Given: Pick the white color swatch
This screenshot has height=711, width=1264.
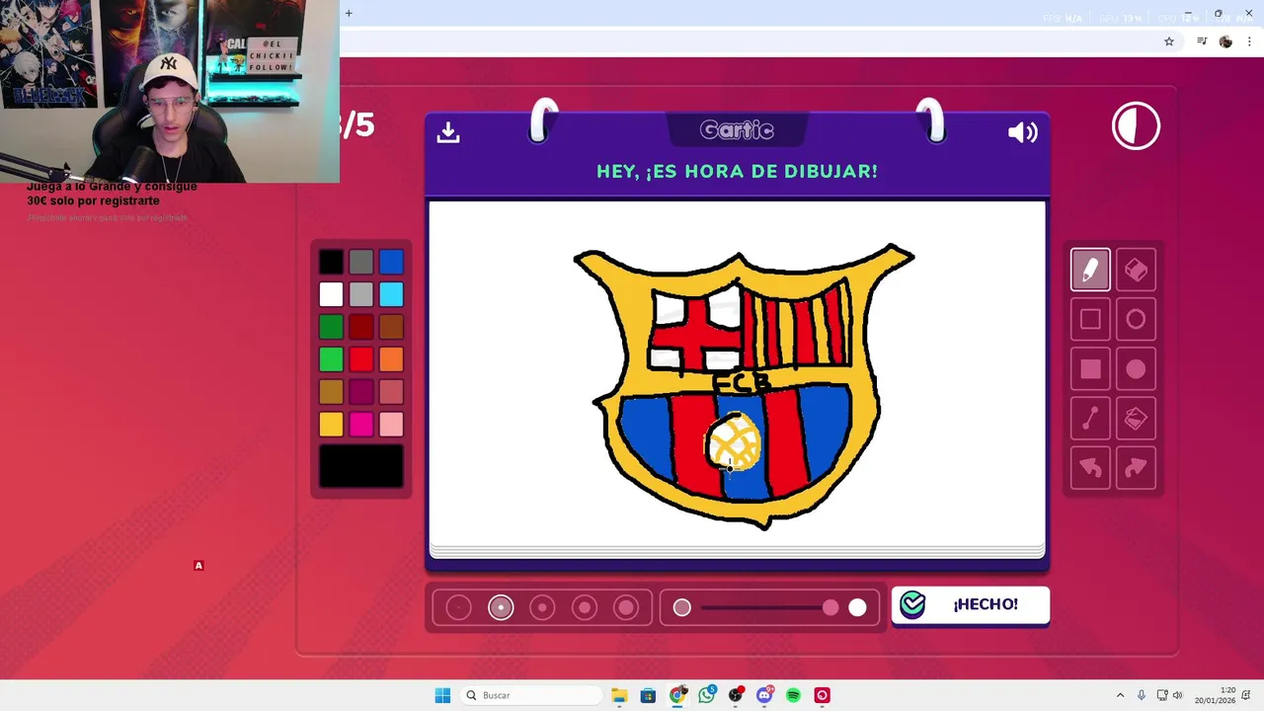Looking at the screenshot, I should coord(331,294).
